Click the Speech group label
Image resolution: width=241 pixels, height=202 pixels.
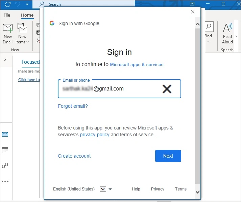coord(227,50)
